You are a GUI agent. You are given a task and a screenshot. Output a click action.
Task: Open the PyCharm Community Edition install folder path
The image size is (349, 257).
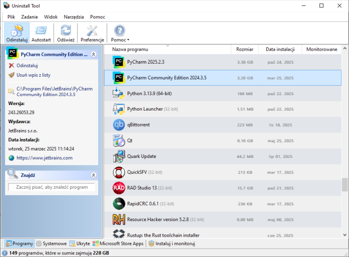54,92
